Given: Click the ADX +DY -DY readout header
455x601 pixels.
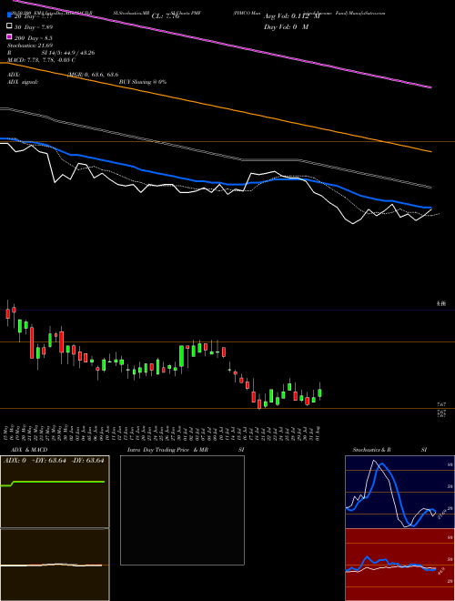Looking at the screenshot, I should (x=54, y=461).
